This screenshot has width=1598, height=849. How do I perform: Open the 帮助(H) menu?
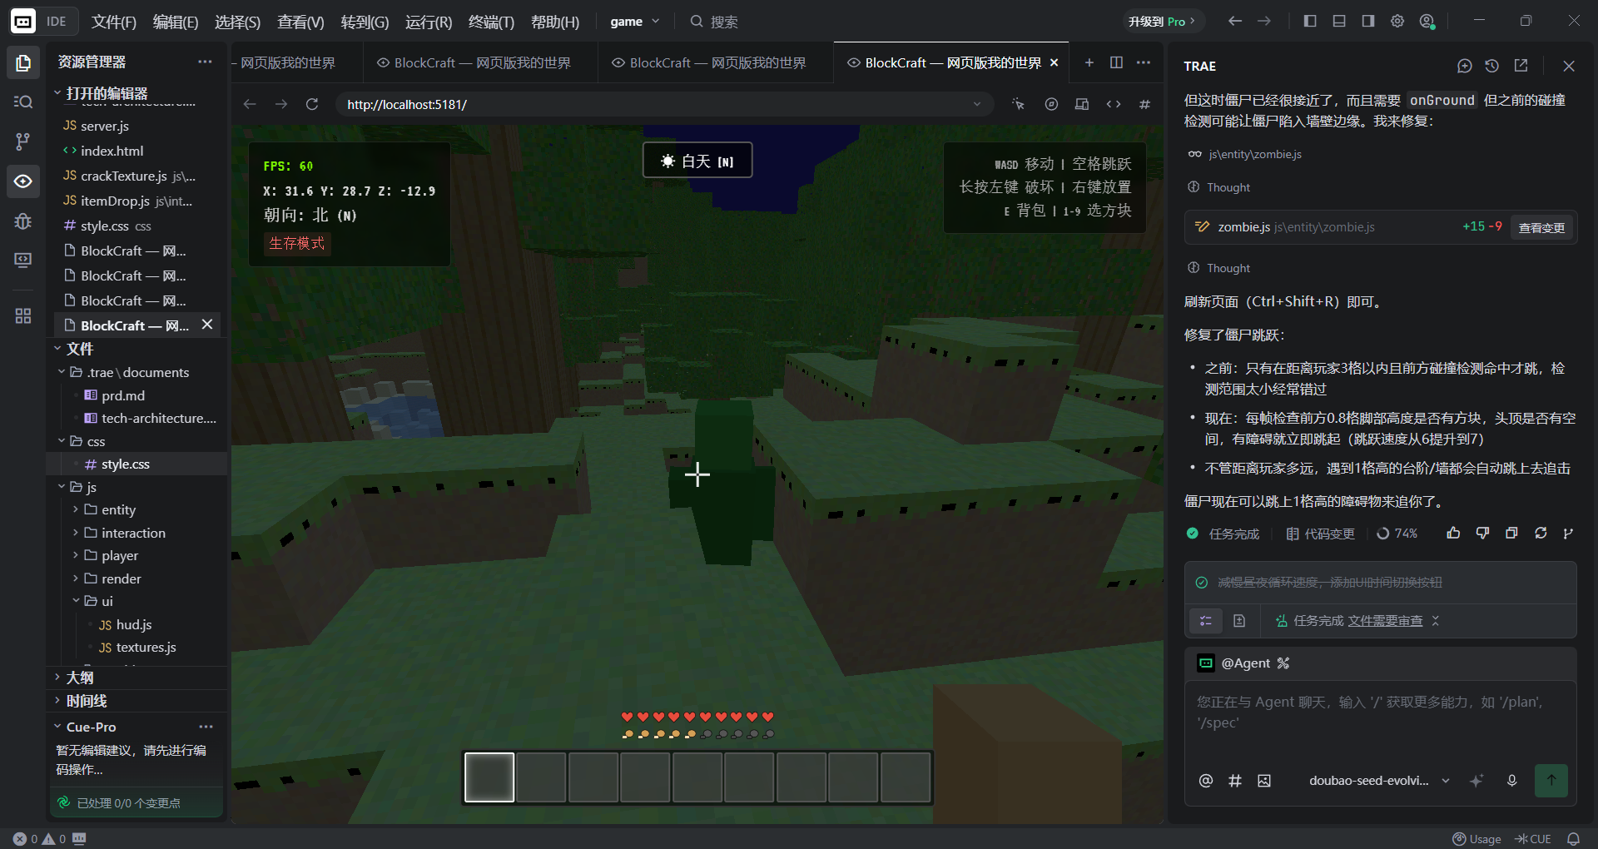point(555,22)
